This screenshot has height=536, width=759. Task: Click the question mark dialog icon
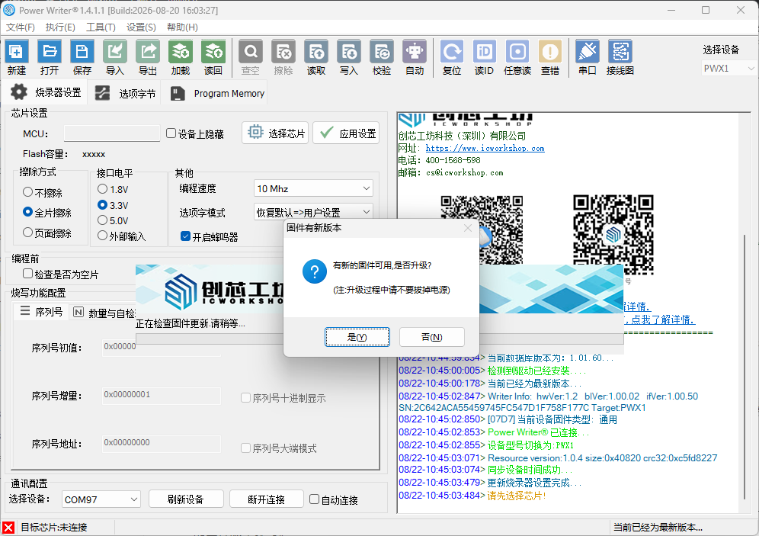point(315,271)
